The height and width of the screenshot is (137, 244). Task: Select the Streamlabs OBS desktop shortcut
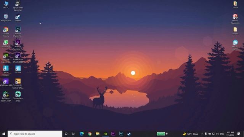[18, 97]
